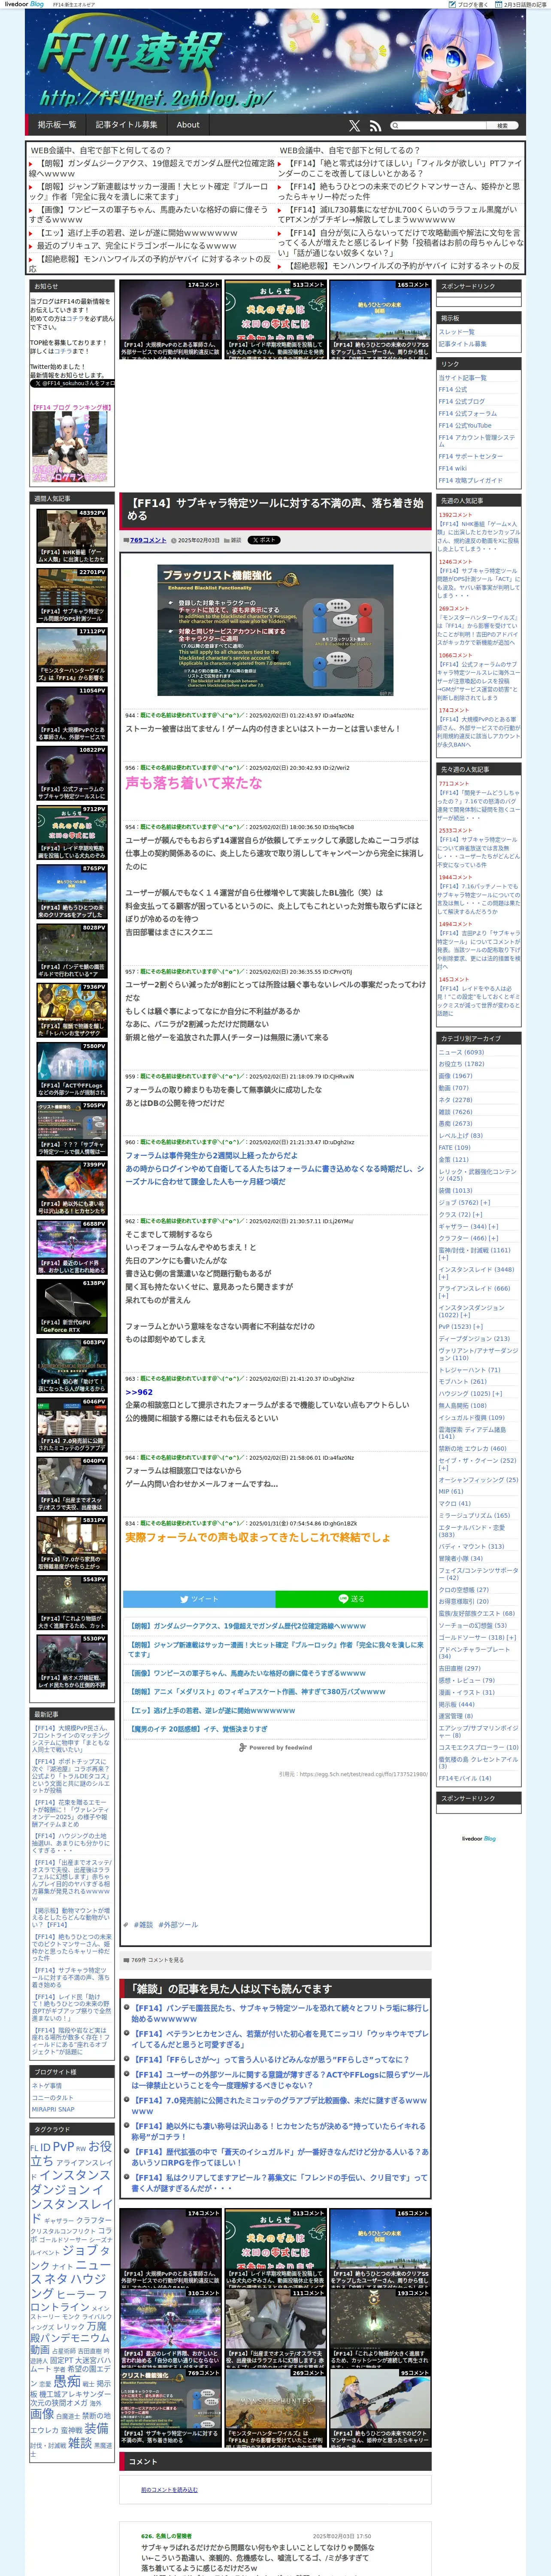This screenshot has height=2576, width=551.
Task: Click the green LINE 送る button
Action: pos(352,1599)
